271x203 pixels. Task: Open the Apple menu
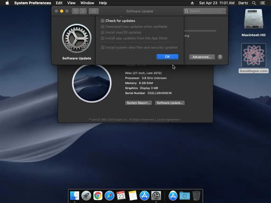(7, 3)
